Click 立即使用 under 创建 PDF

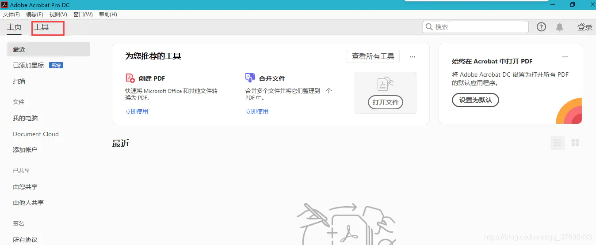point(137,111)
